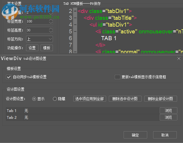Increase 标签宽度 value with up arrow
Image resolution: width=183 pixels, height=143 pixels.
[51, 20]
